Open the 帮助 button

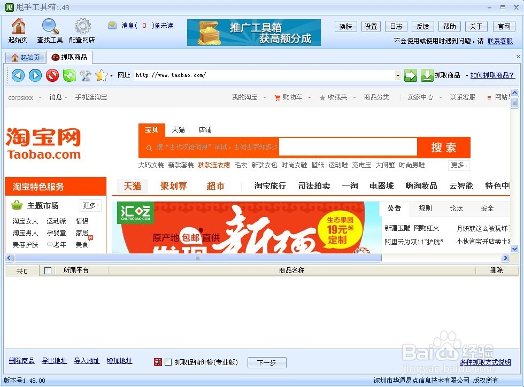pyautogui.click(x=450, y=26)
